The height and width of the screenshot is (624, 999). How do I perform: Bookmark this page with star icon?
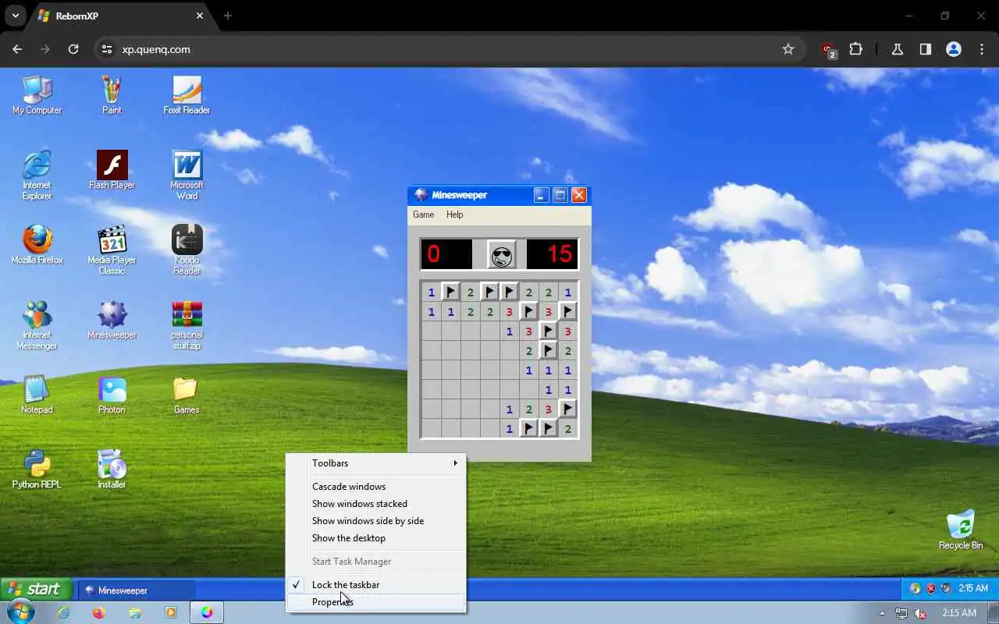coord(788,49)
